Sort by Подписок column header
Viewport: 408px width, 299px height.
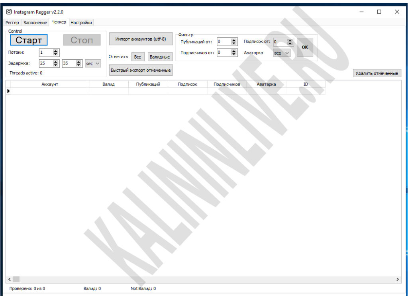pyautogui.click(x=187, y=84)
